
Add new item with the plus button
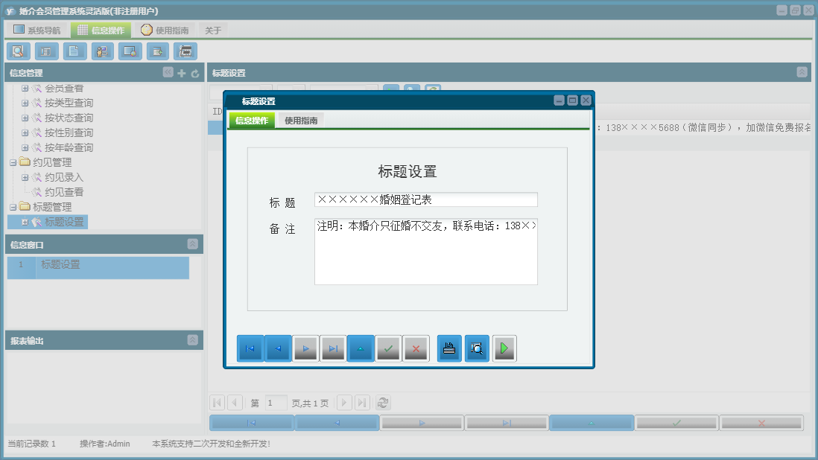(x=181, y=72)
